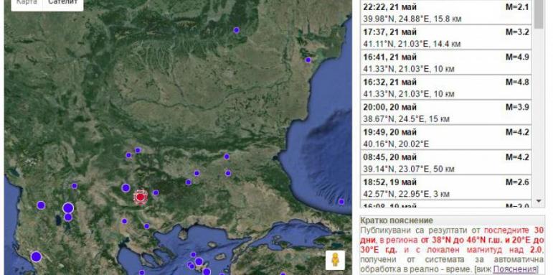This screenshot has width=553, height=275.
Task: Click the earthquake list scrollbar thumb
Action: (x=539, y=14)
